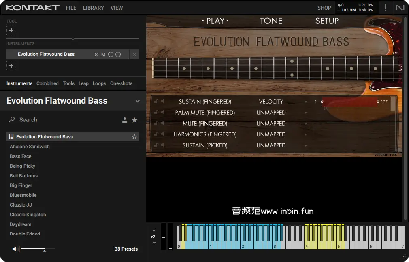The width and height of the screenshot is (409, 262).
Task: Open the Library menu
Action: point(93,8)
